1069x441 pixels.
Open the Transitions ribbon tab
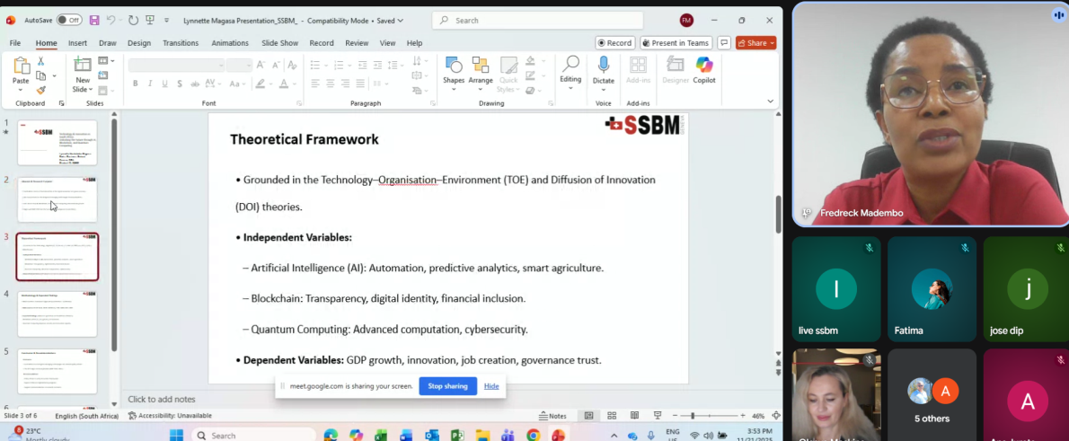point(181,43)
